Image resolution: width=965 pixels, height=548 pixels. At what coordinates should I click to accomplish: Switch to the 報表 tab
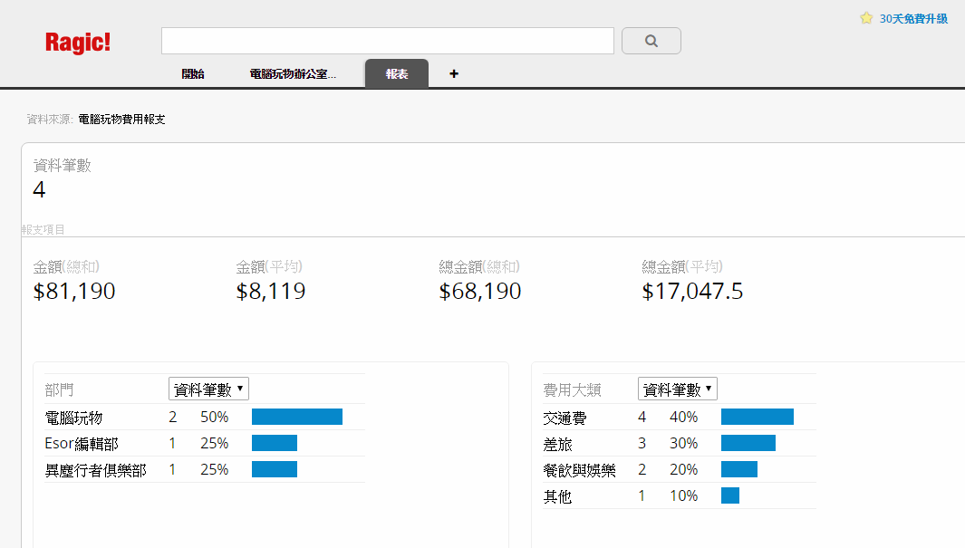[x=396, y=73]
